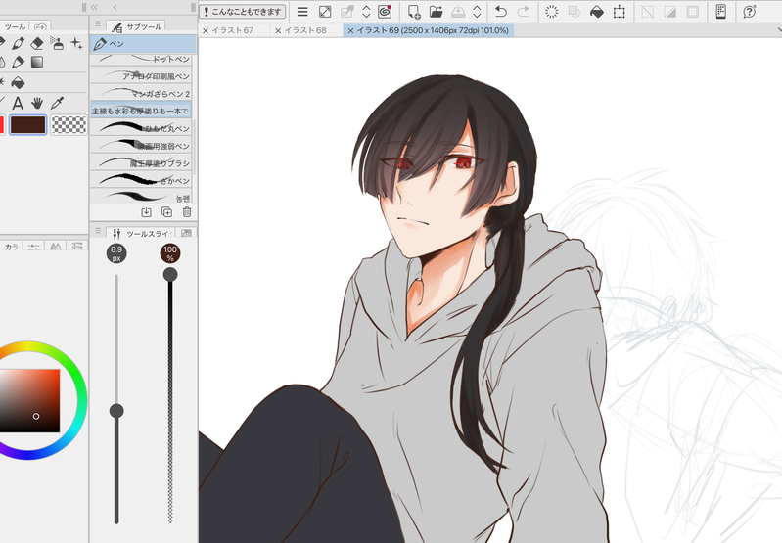Select the Decoration sparkle tool

[x=76, y=43]
